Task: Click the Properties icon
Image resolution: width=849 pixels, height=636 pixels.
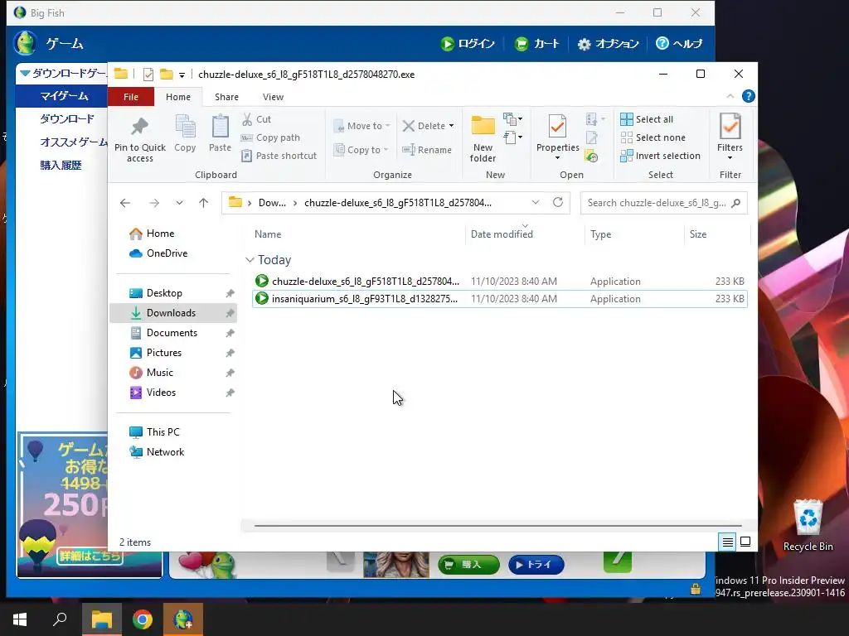Action: pyautogui.click(x=558, y=126)
